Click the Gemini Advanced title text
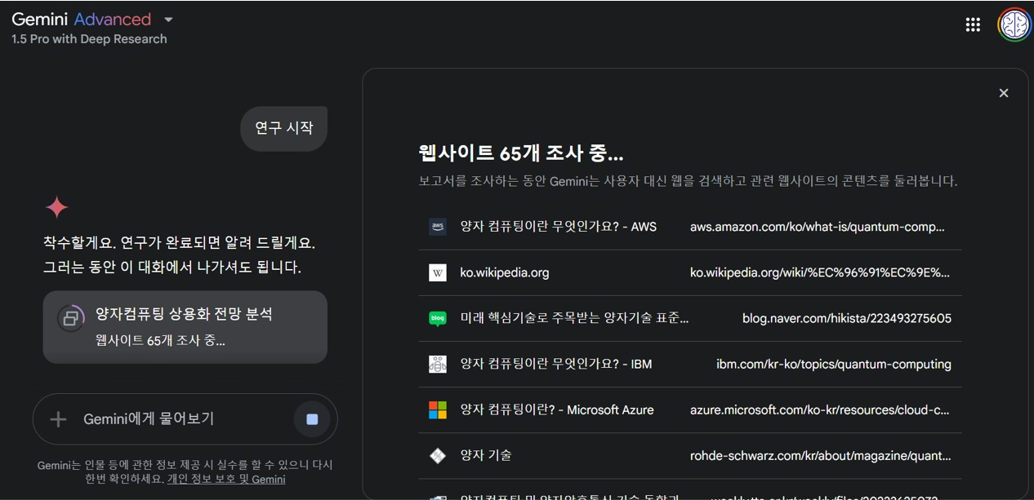This screenshot has width=1034, height=500. pos(82,20)
